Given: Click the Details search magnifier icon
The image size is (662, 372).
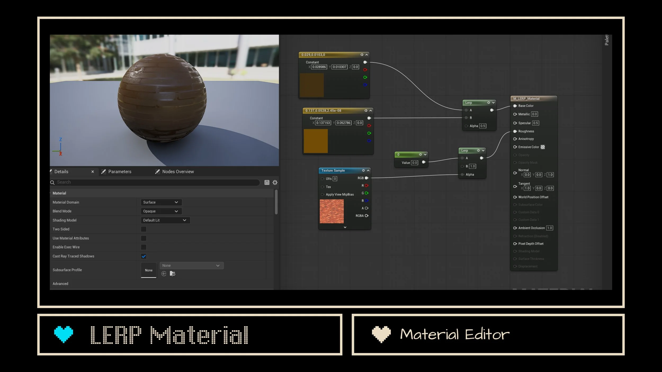Looking at the screenshot, I should [52, 182].
